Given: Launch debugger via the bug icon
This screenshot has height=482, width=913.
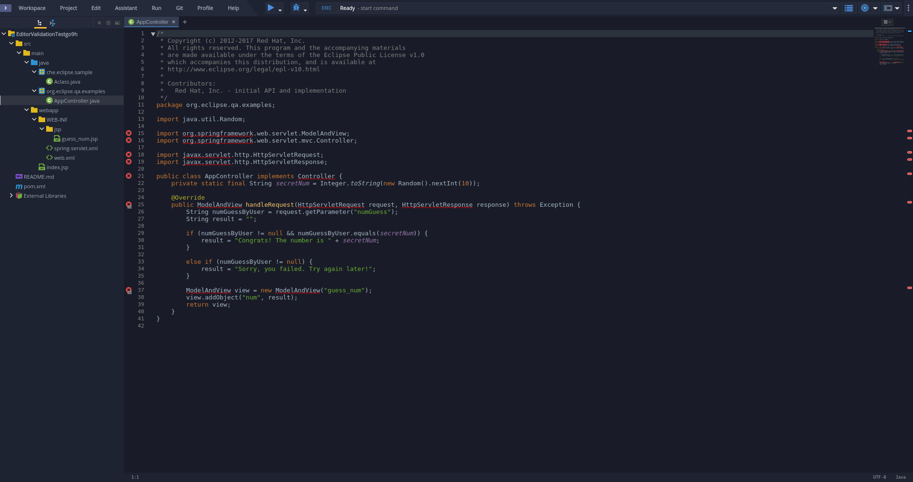Looking at the screenshot, I should (x=296, y=8).
